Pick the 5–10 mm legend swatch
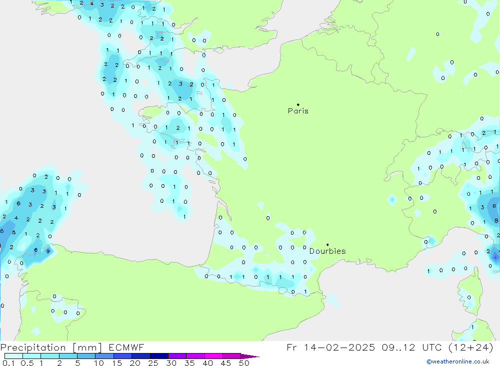This screenshot has height=366, width=500. point(86,356)
